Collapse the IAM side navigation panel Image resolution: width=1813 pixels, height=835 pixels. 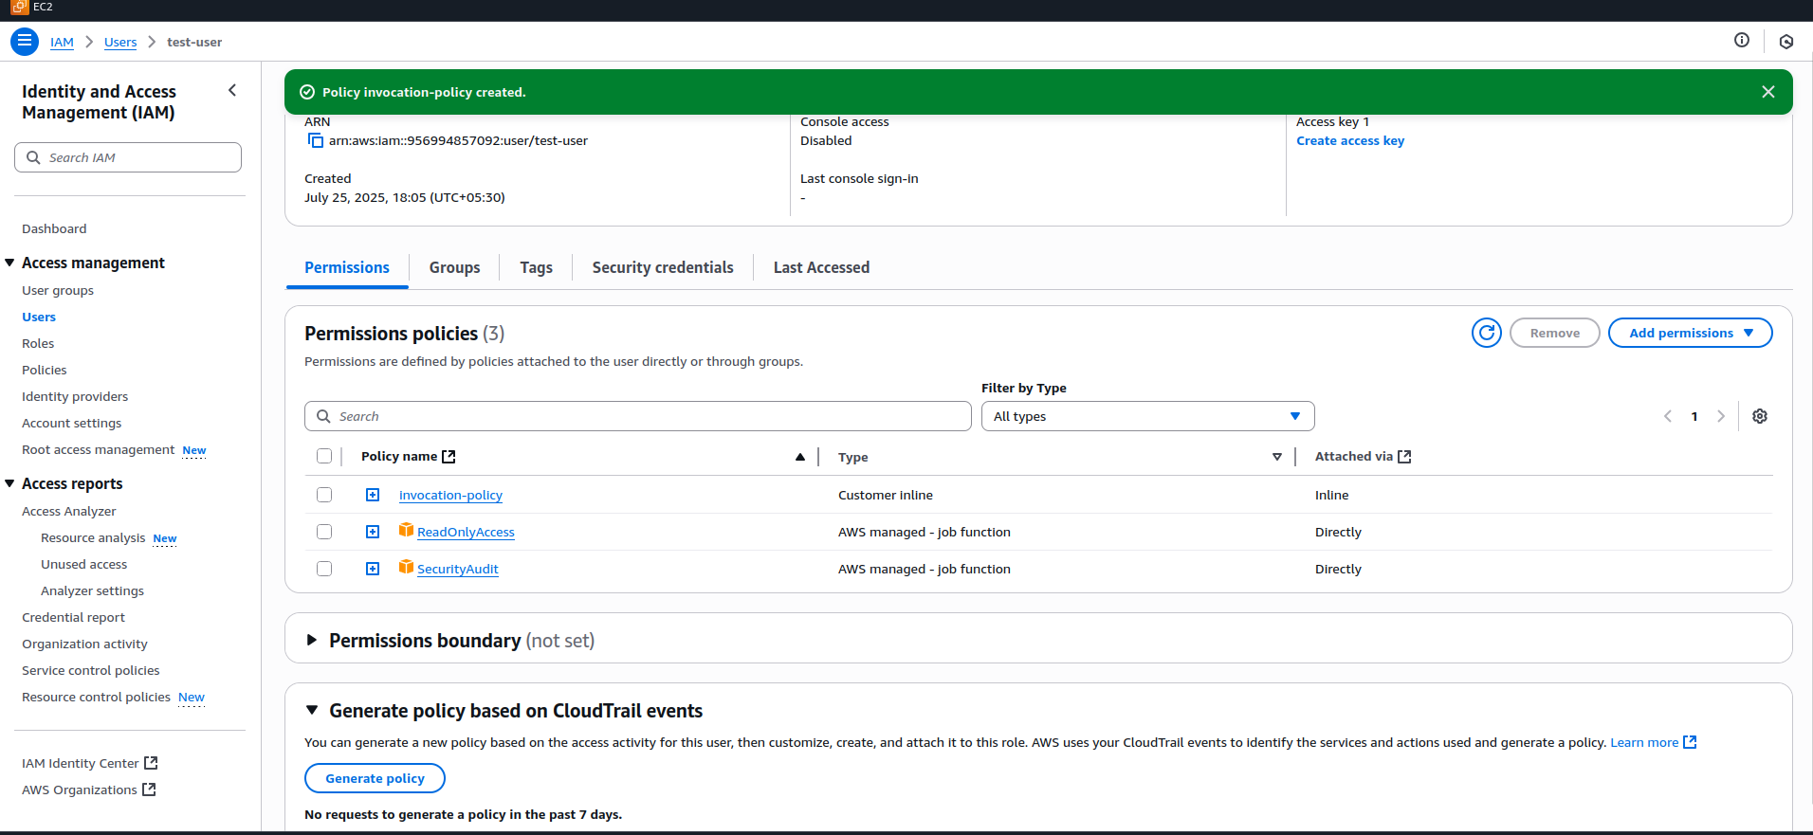click(232, 91)
